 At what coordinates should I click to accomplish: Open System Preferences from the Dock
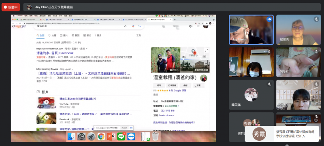[x=81, y=137]
